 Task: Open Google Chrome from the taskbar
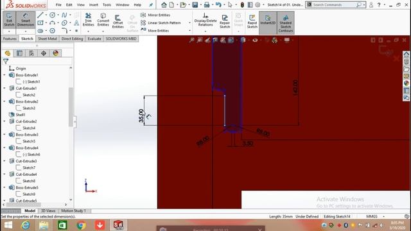click(x=82, y=225)
